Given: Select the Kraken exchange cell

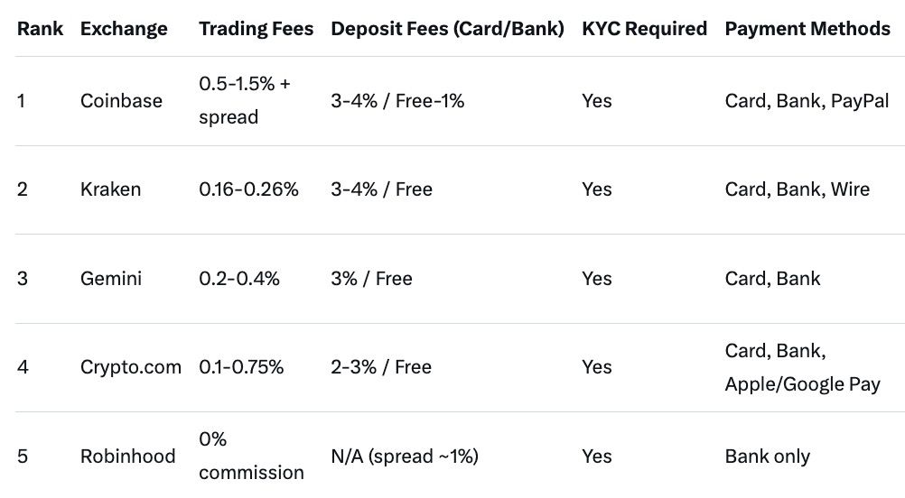Looking at the screenshot, I should [110, 189].
